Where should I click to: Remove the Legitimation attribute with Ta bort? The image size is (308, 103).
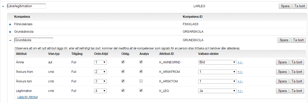[297, 91]
